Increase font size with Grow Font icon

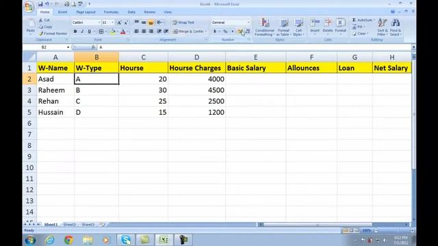click(x=119, y=23)
